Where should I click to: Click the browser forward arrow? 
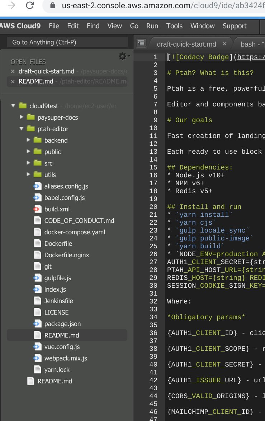(x=11, y=5)
